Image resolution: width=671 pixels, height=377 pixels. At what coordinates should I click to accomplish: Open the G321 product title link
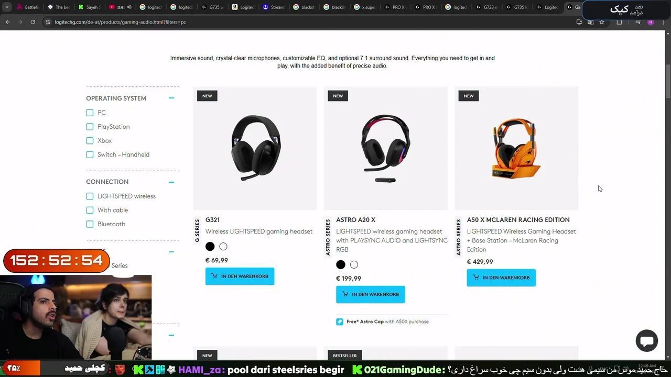(x=212, y=220)
